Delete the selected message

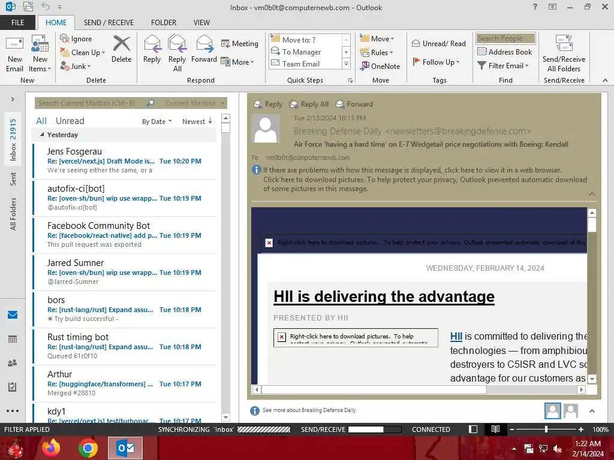(121, 49)
